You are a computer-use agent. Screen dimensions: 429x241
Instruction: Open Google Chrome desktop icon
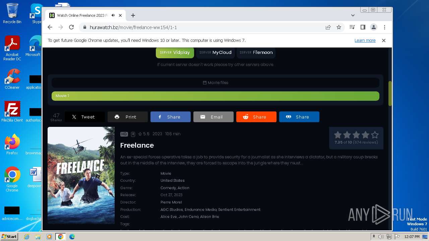[x=12, y=179]
